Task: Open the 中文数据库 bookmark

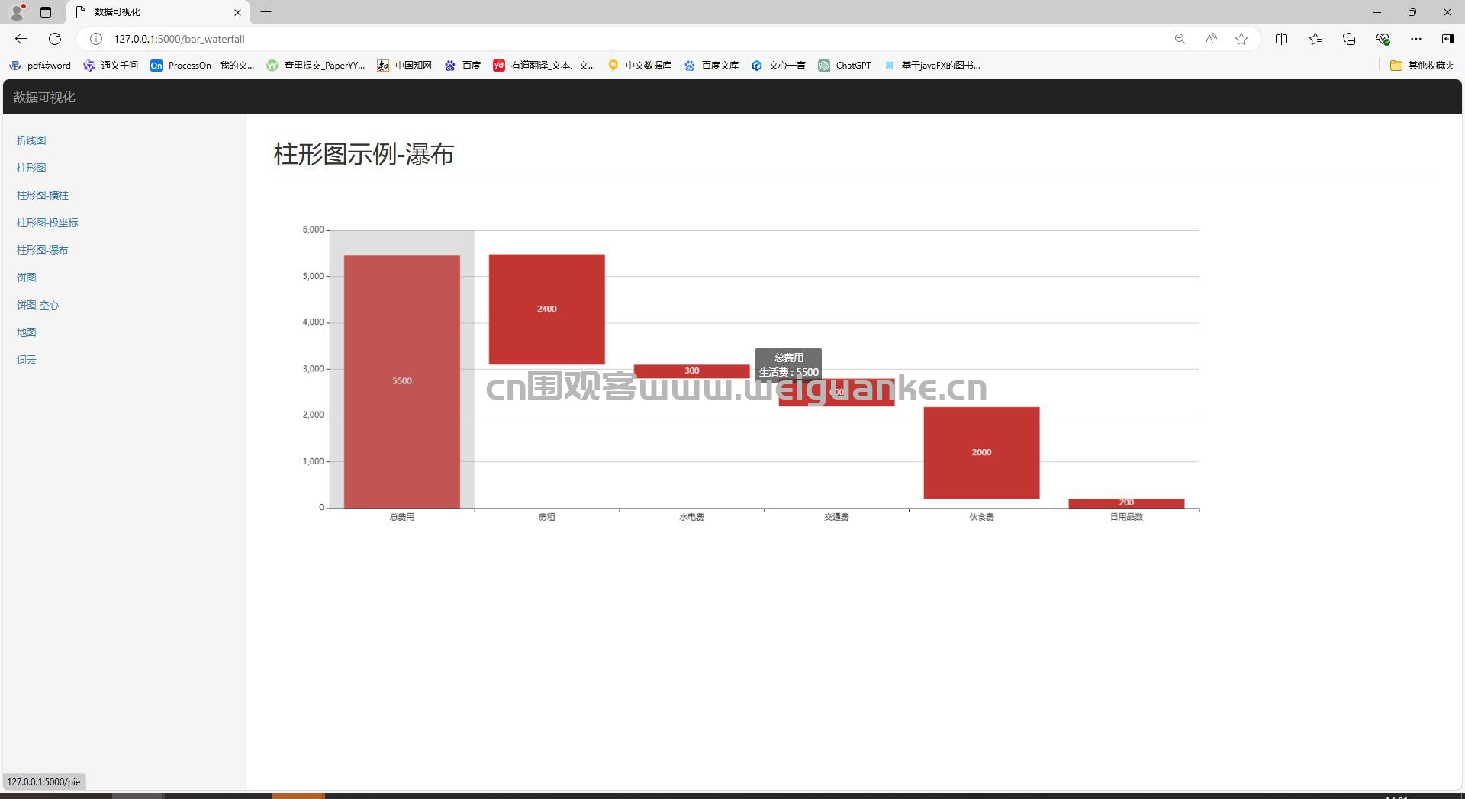Action: click(639, 66)
